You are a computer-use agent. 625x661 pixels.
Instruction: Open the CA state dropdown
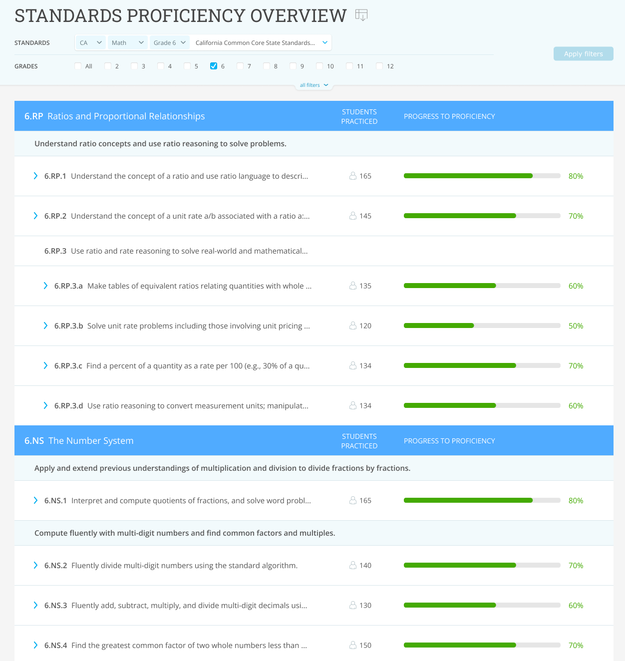pyautogui.click(x=90, y=42)
